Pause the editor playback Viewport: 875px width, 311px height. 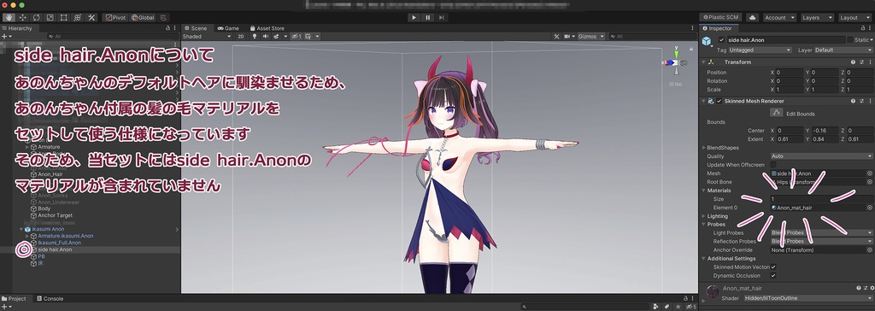pos(428,17)
